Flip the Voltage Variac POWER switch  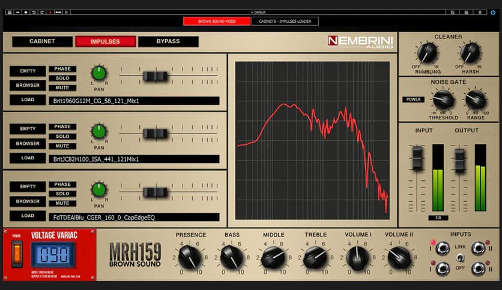17,254
